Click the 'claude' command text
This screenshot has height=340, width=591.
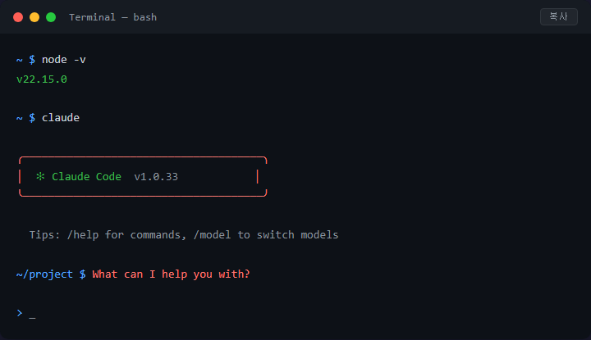[61, 118]
